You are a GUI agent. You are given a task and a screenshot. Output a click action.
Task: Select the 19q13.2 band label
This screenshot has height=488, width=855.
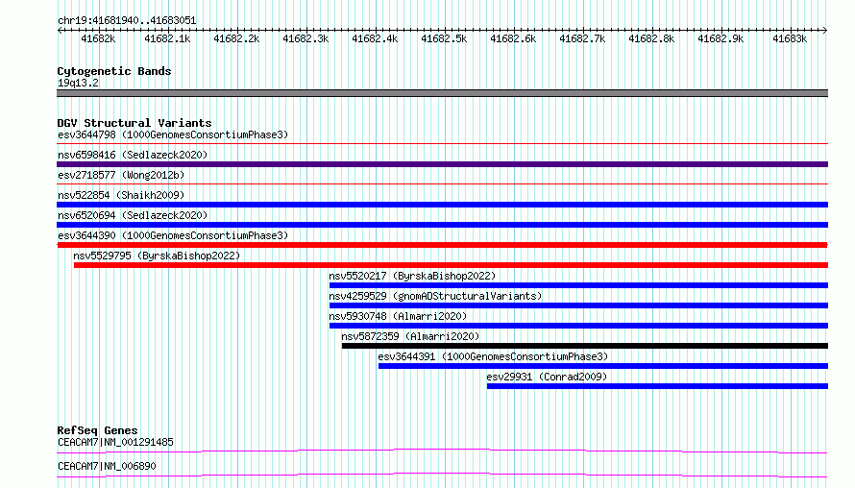pyautogui.click(x=78, y=83)
